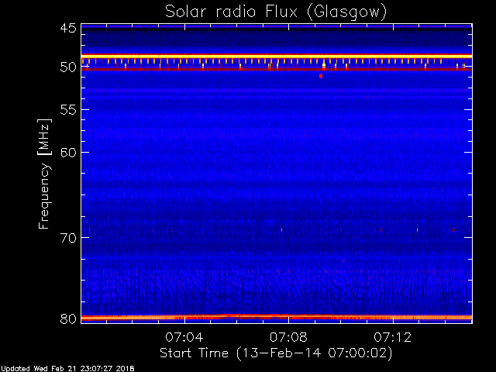Viewport: 496px width, 372px height.
Task: Click the 'Updated Wed Feb 21 23:07:27 2018' timestamp
Action: click(67, 369)
